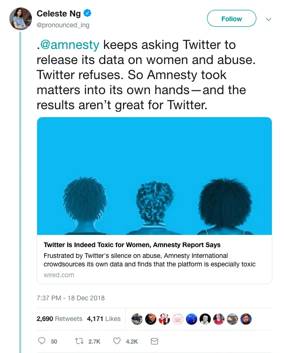Open the blue circle liker avatar
The image size is (285, 353).
click(x=192, y=319)
